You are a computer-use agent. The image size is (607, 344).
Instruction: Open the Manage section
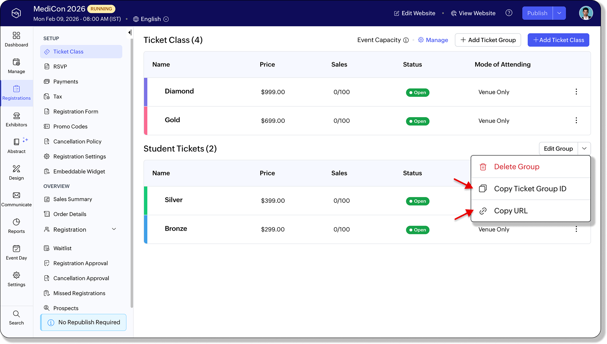point(17,66)
